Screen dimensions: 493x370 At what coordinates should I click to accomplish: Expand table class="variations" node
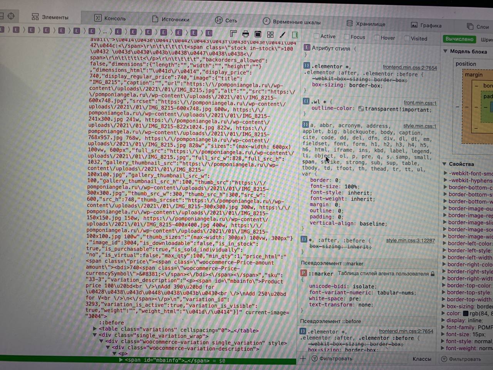click(95, 329)
